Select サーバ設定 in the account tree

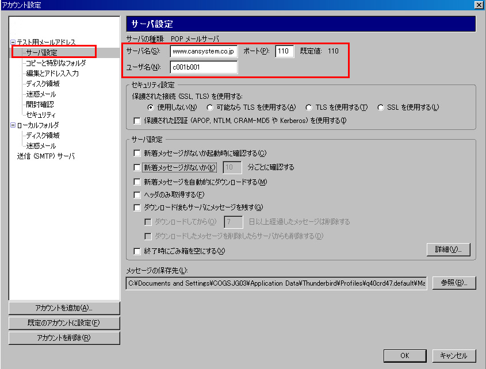(41, 52)
